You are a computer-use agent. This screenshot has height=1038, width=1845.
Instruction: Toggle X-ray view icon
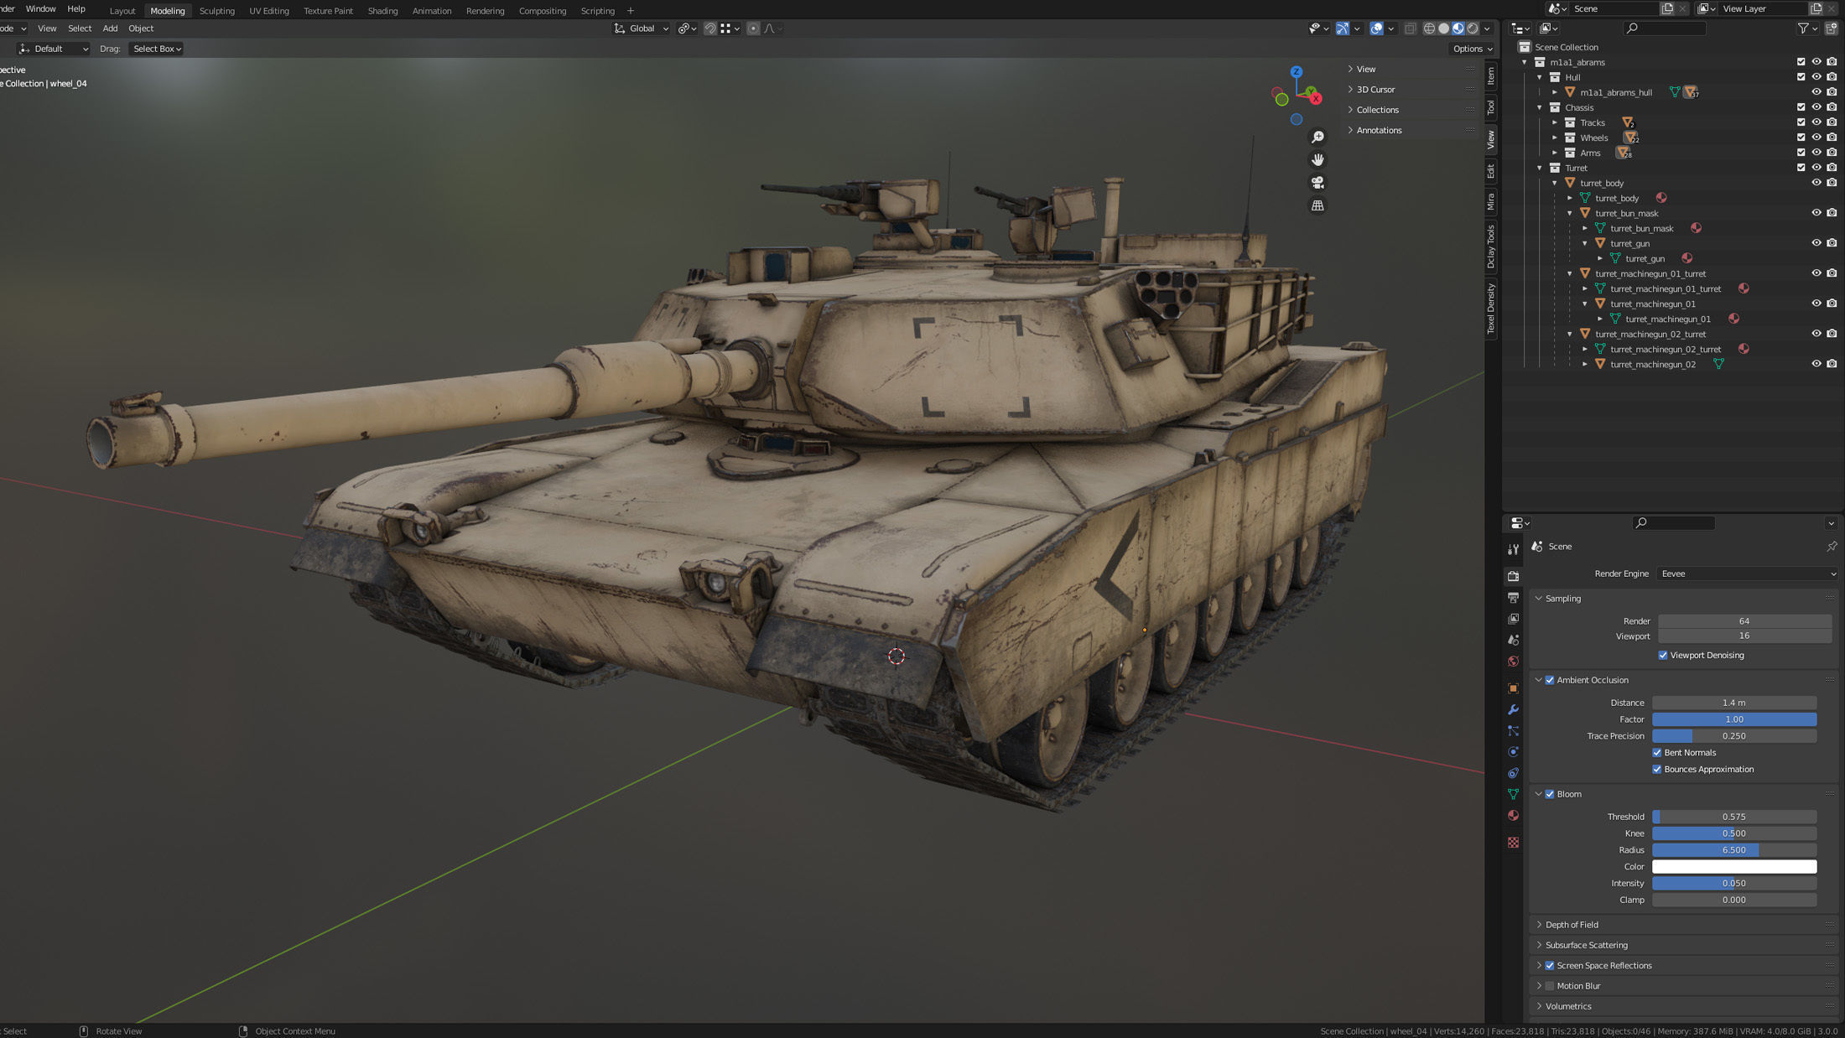pos(1410,29)
